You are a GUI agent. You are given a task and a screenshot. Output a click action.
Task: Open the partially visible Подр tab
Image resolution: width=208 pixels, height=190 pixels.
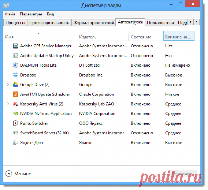(182, 23)
